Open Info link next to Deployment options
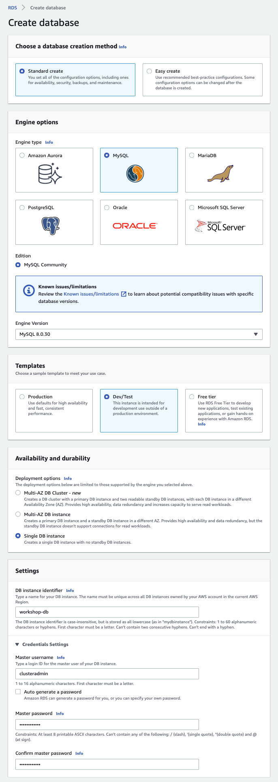Screen dimensions: 278x782 68,479
